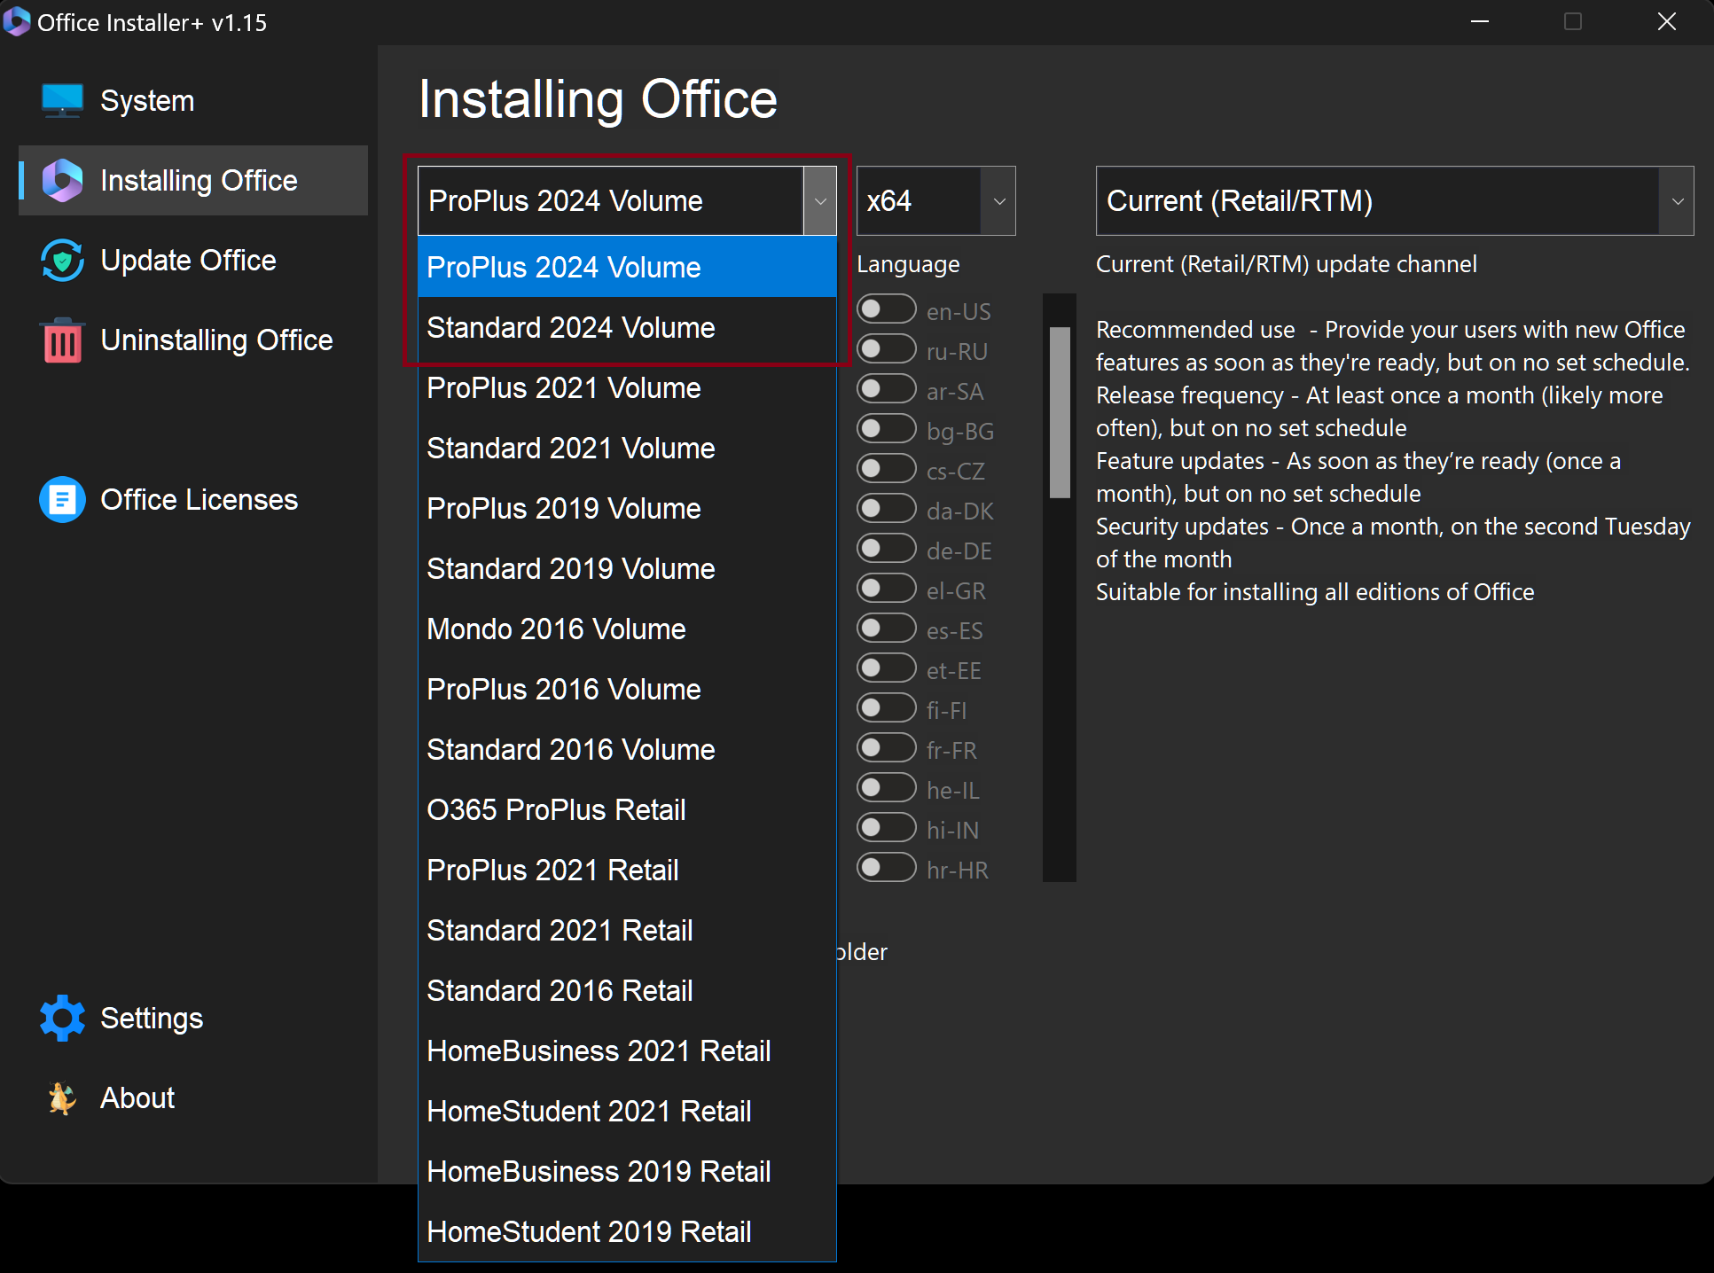This screenshot has width=1714, height=1273.
Task: Select Mondo 2016 Volume option
Action: pyautogui.click(x=627, y=629)
